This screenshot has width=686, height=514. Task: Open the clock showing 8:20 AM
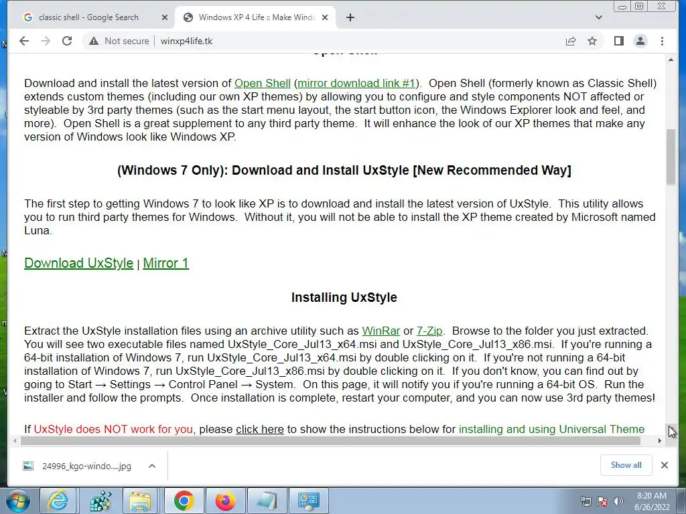(x=652, y=501)
